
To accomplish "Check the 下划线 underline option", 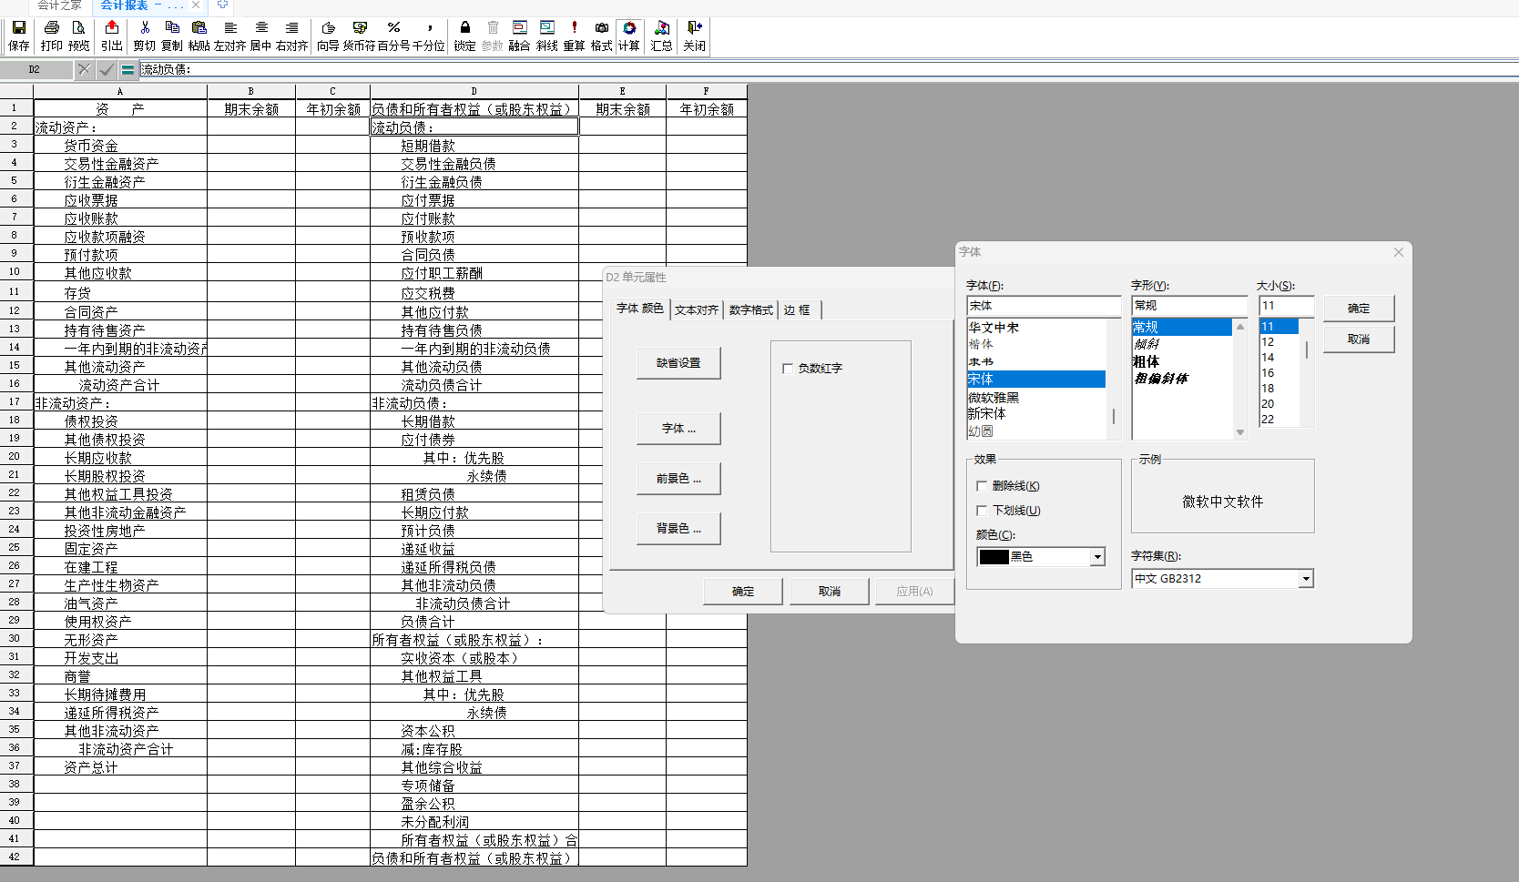I will pos(982,511).
